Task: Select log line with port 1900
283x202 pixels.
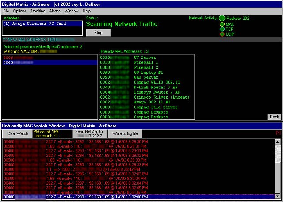Action: [138, 169]
